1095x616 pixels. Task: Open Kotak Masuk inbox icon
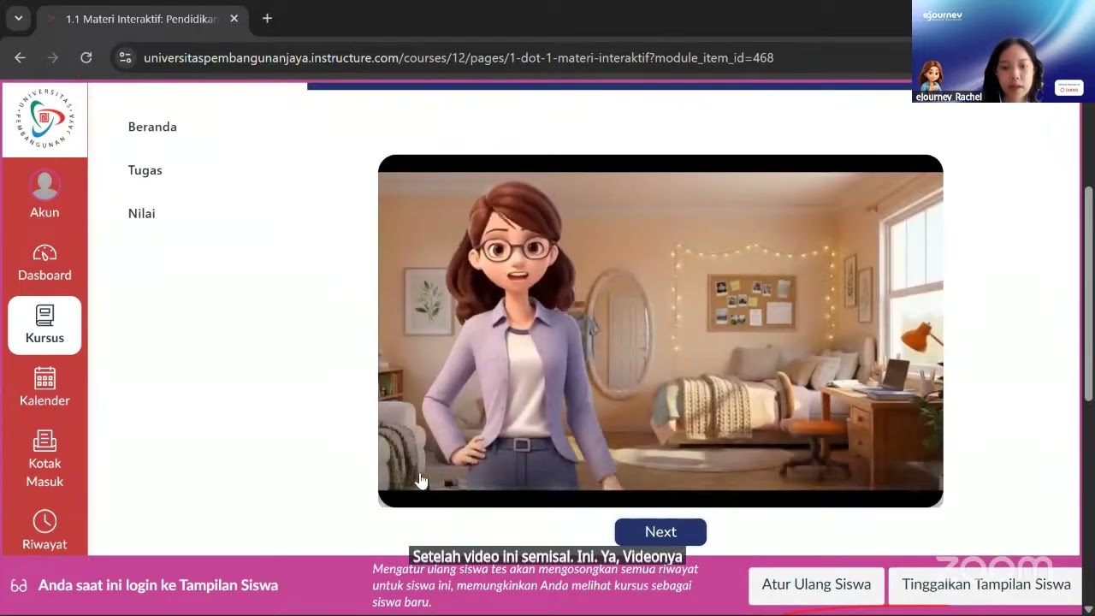pos(44,441)
